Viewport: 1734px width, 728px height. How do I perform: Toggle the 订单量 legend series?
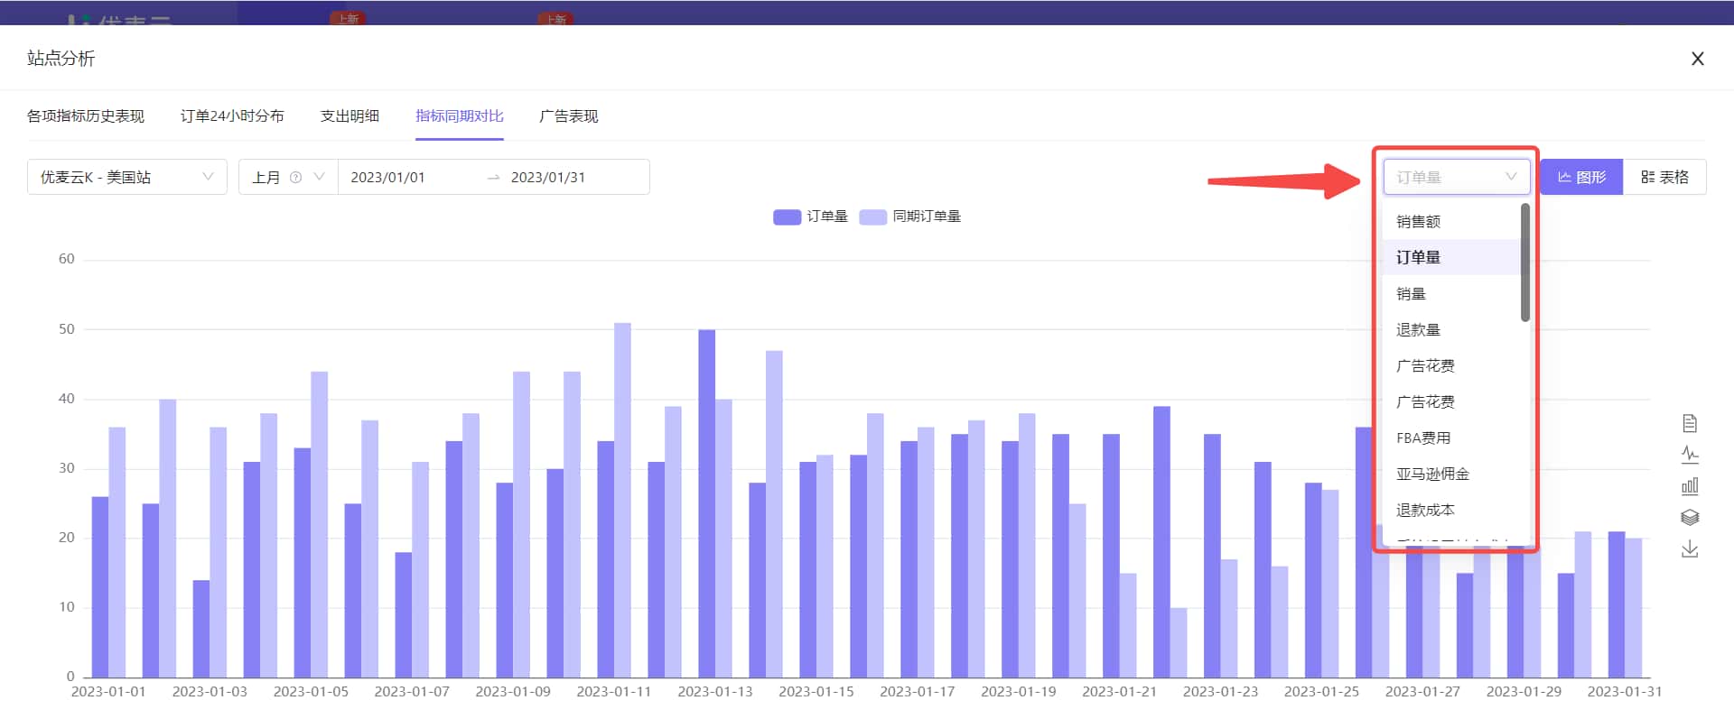click(810, 217)
